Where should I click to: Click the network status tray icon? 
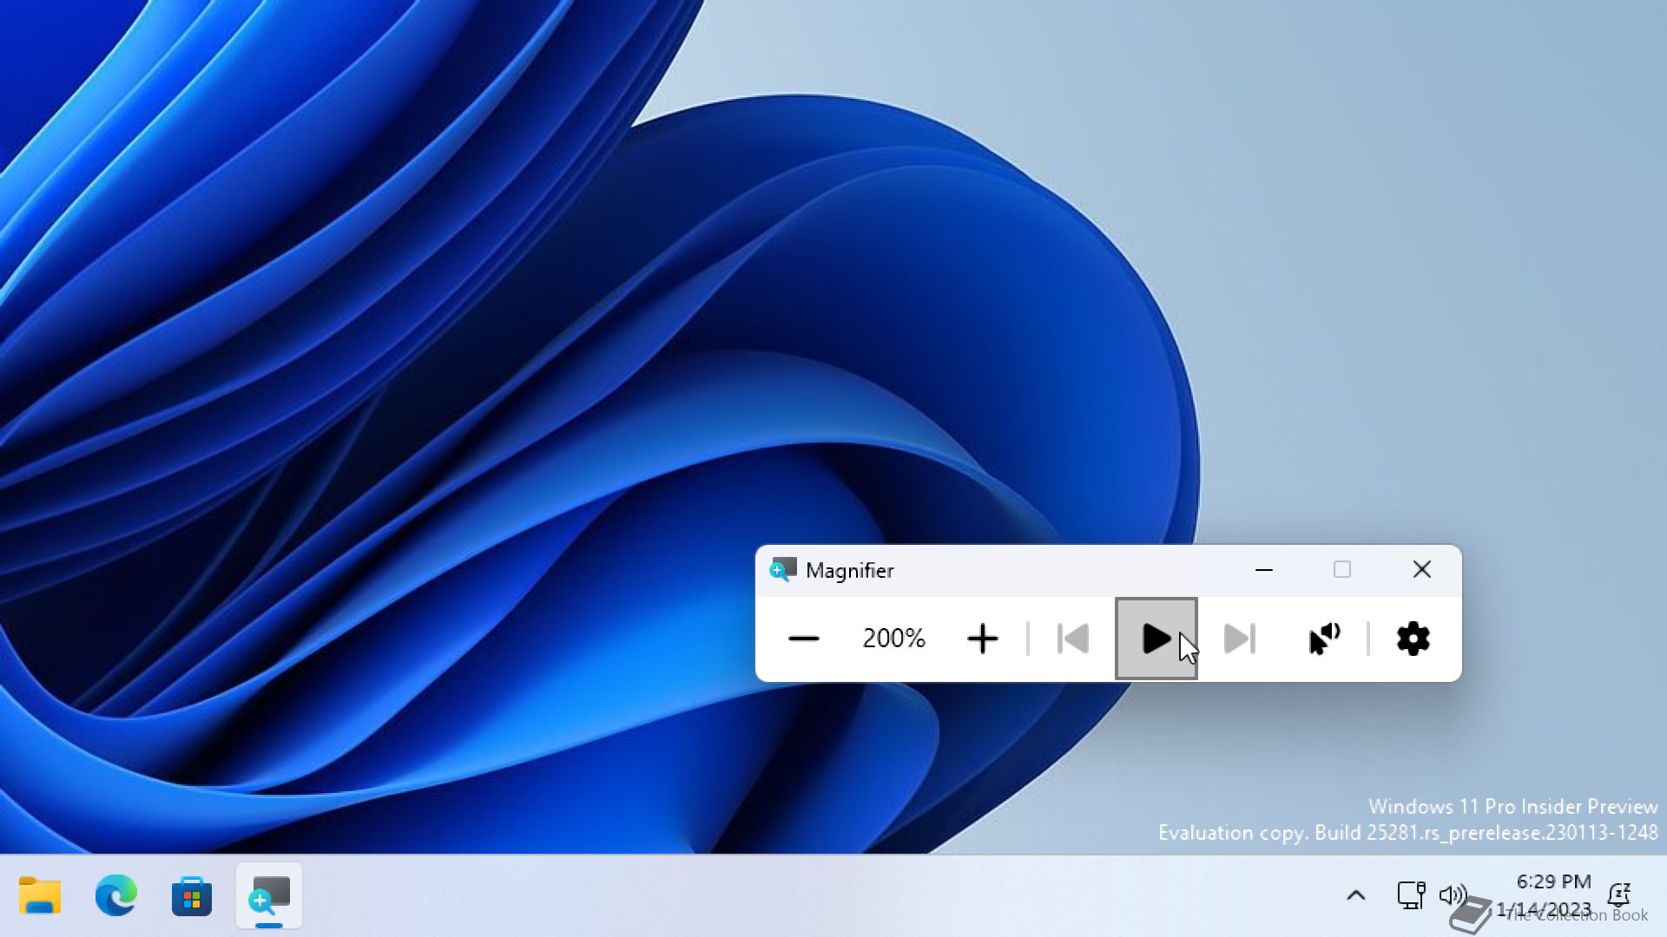click(x=1410, y=894)
